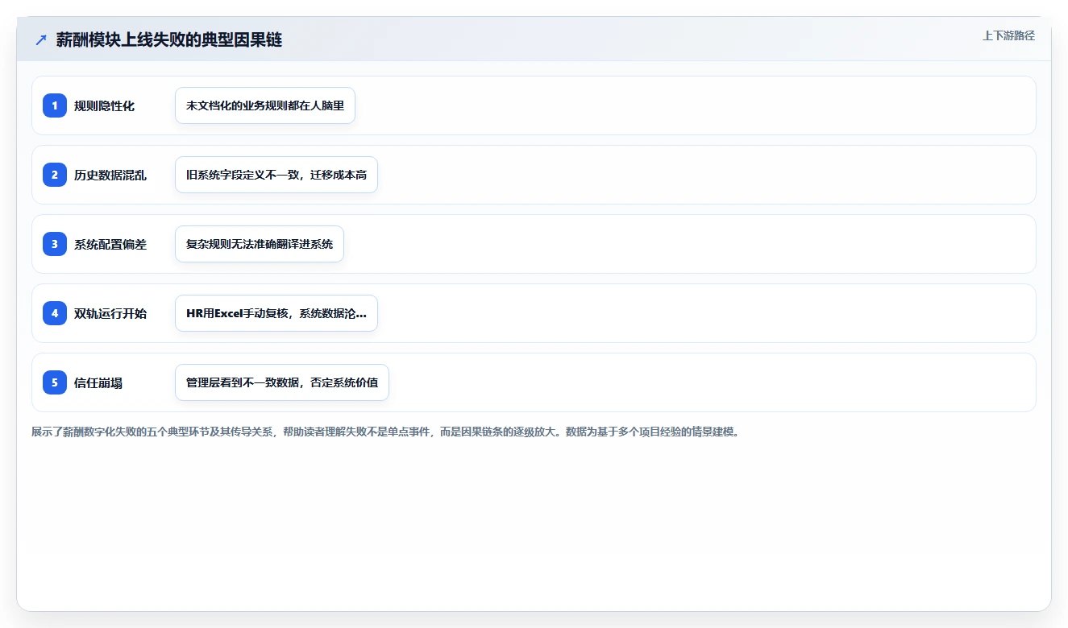Click the 历史数据混乱 step label
Screen dimensions: 1068x628
coord(110,176)
